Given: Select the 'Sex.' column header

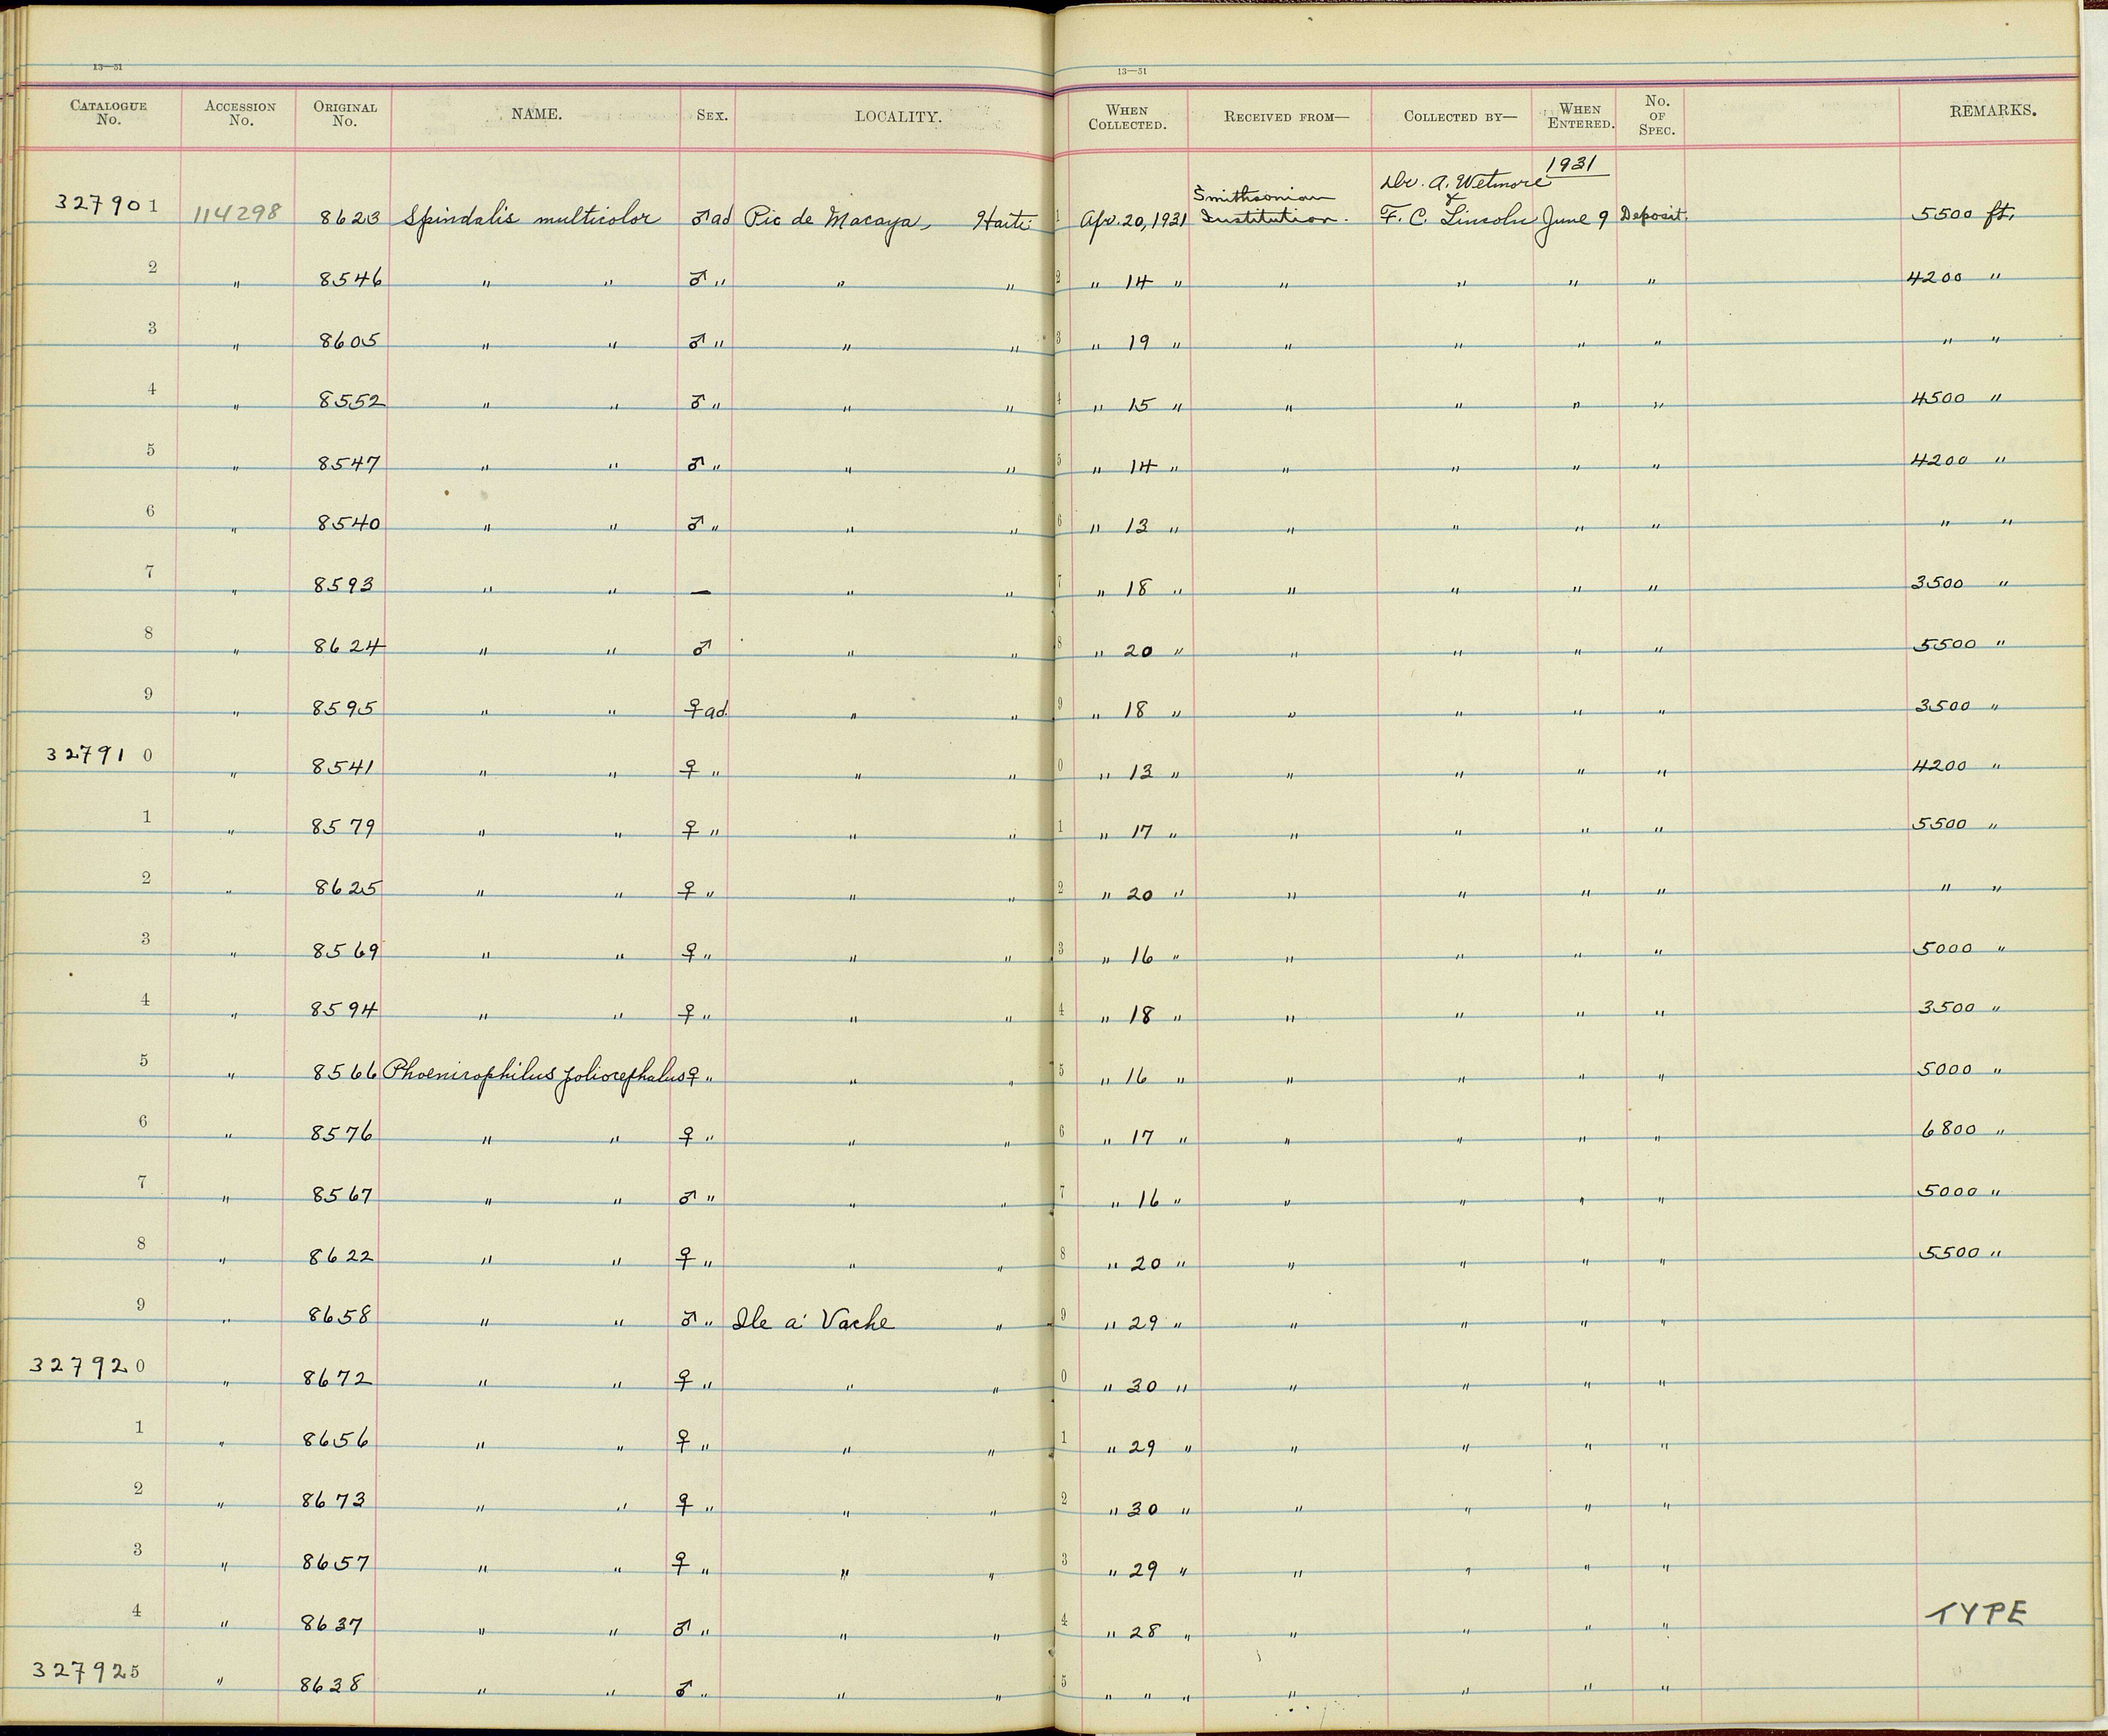Looking at the screenshot, I should 712,115.
